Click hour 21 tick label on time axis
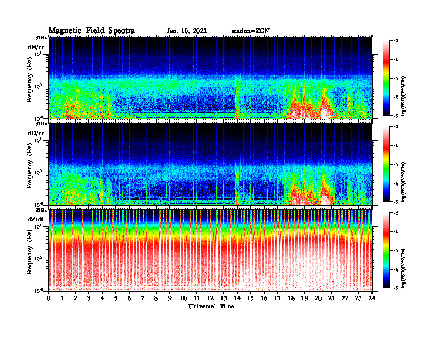This screenshot has width=443, height=342. point(331,298)
